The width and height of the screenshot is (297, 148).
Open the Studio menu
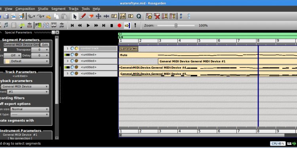(x=43, y=9)
